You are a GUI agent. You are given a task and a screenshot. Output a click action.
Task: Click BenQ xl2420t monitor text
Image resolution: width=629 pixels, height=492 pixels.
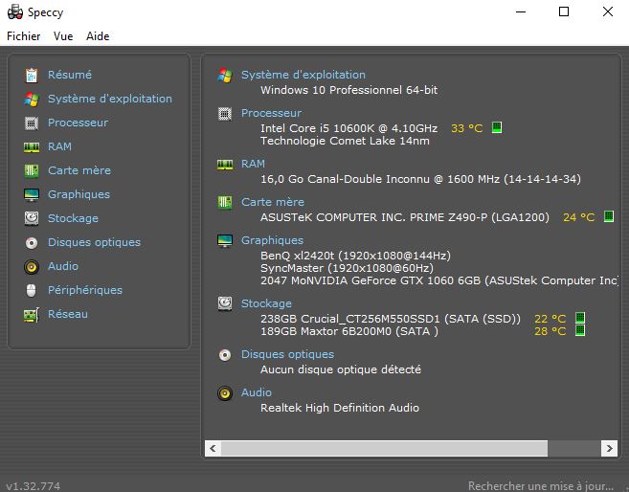(355, 256)
